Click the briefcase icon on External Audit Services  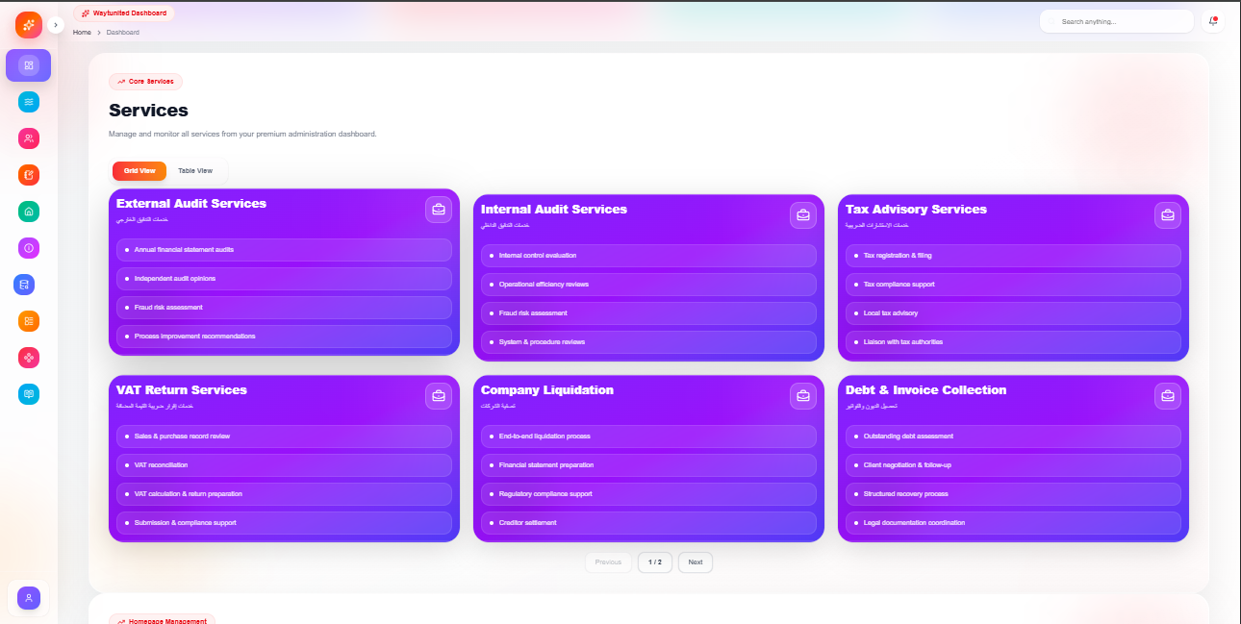click(438, 209)
